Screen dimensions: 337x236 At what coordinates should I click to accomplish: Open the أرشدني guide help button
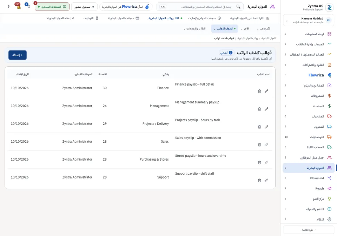(x=226, y=53)
